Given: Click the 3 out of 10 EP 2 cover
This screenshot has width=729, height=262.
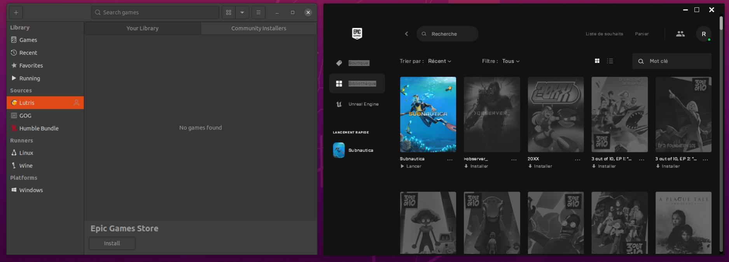Looking at the screenshot, I should point(684,114).
